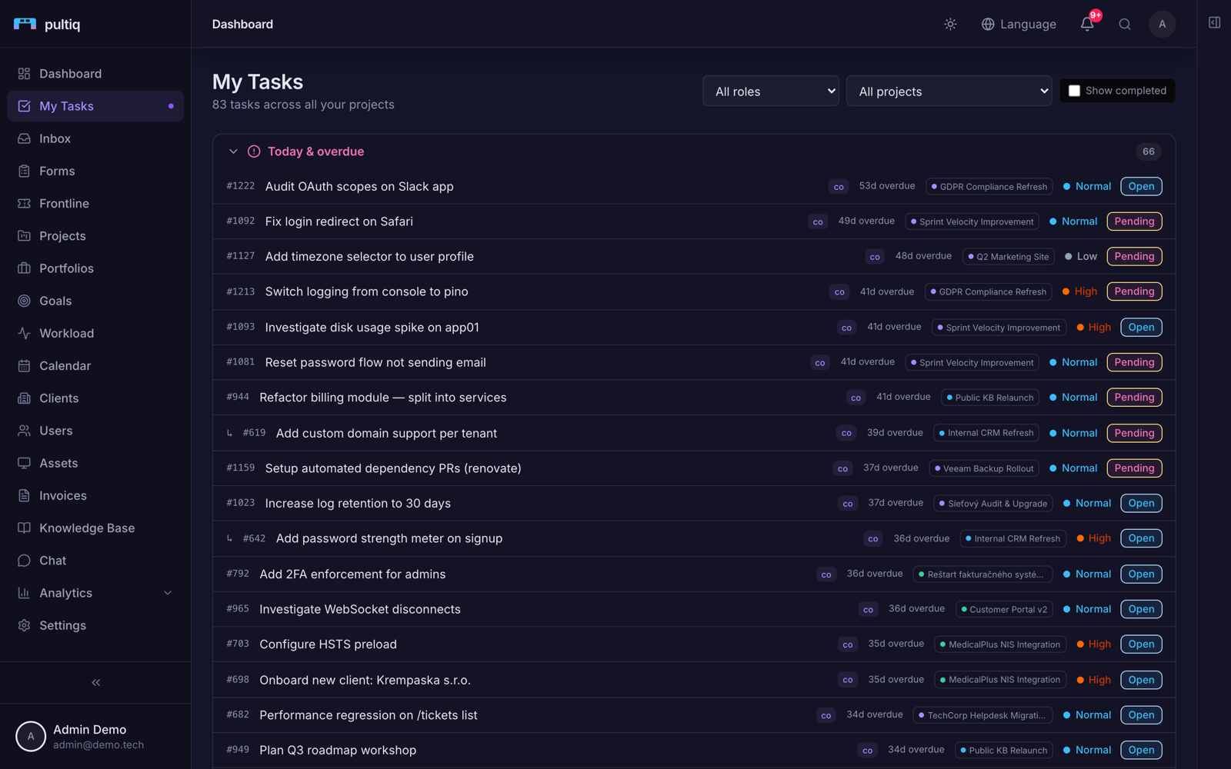Click the Calendar icon in sidebar
The height and width of the screenshot is (769, 1231).
pos(24,366)
